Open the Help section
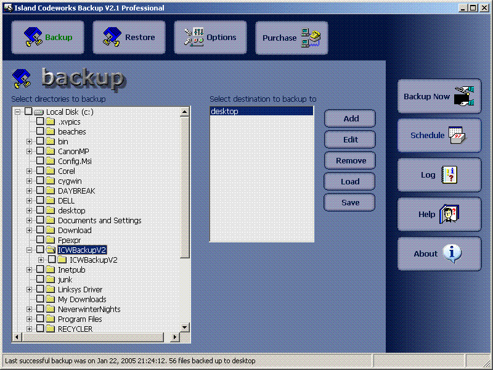The height and width of the screenshot is (370, 493). [439, 214]
